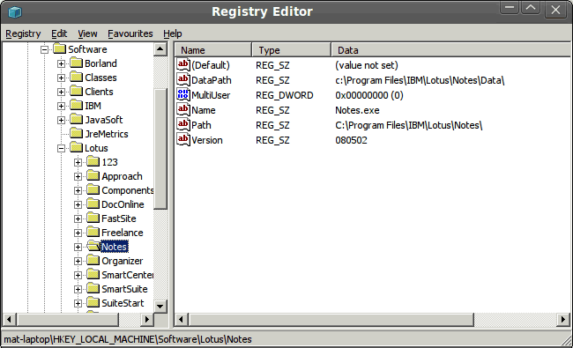Image resolution: width=573 pixels, height=348 pixels.
Task: Click the string icon of DataPath value
Action: [x=183, y=80]
